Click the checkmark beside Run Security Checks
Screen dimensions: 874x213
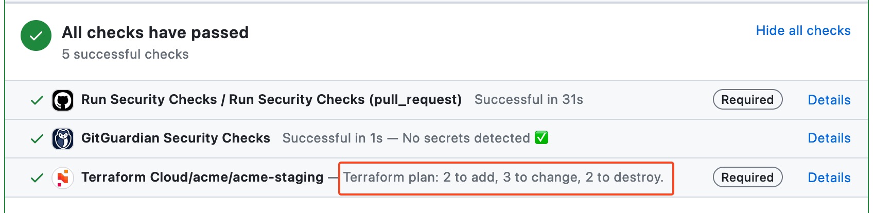click(37, 100)
